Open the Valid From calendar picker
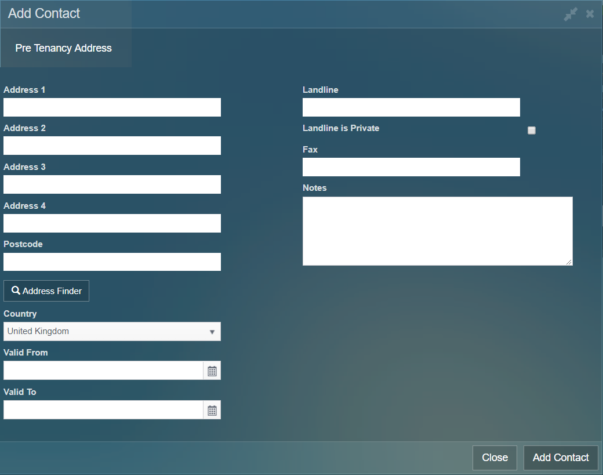The height and width of the screenshot is (475, 603). (212, 371)
